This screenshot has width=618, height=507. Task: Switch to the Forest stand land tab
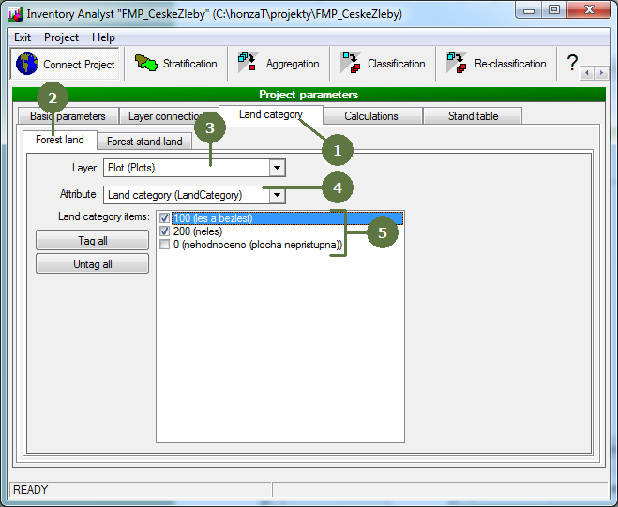pyautogui.click(x=144, y=142)
